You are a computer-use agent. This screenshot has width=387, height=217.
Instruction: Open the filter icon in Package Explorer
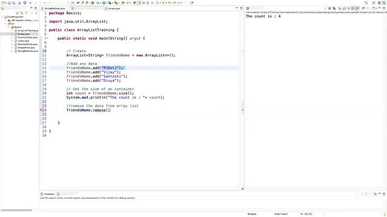(27, 13)
